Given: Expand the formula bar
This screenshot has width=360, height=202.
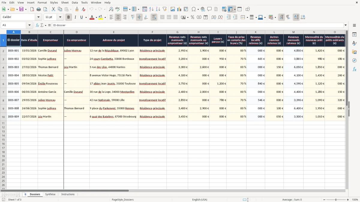Looking at the screenshot, I should [346, 25].
